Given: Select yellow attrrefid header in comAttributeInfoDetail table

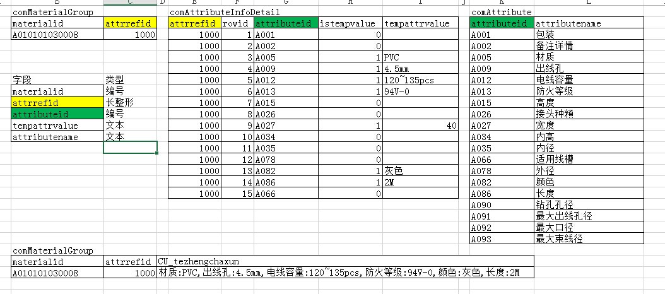Looking at the screenshot, I should point(195,23).
